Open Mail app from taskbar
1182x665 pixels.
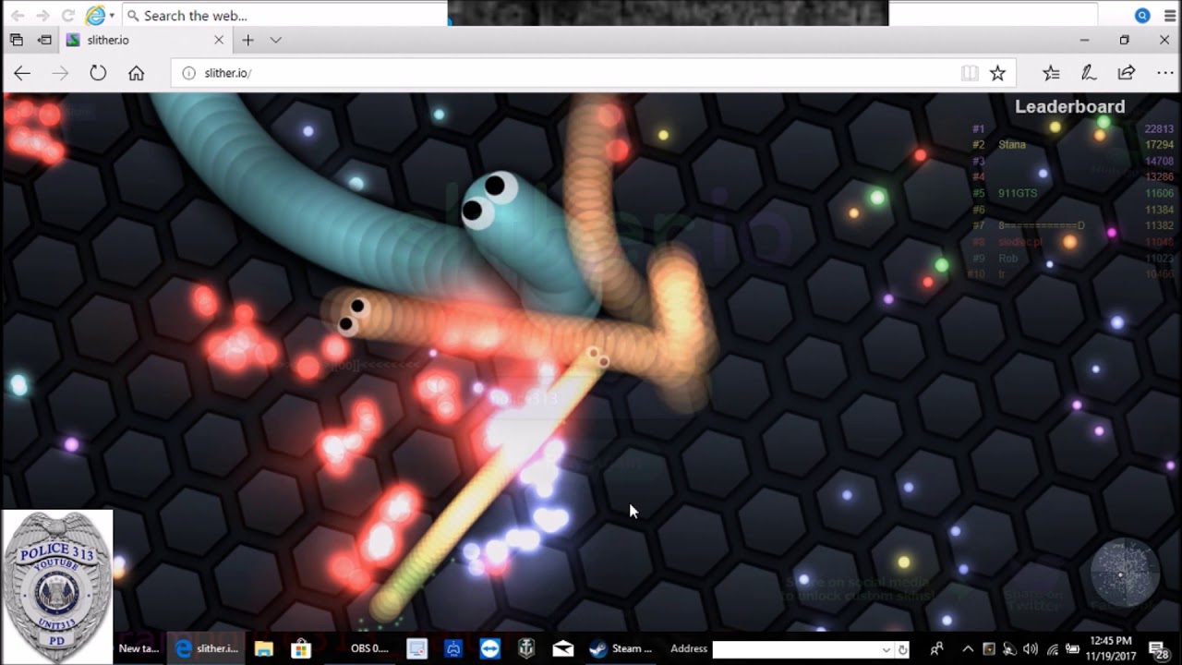(x=562, y=648)
